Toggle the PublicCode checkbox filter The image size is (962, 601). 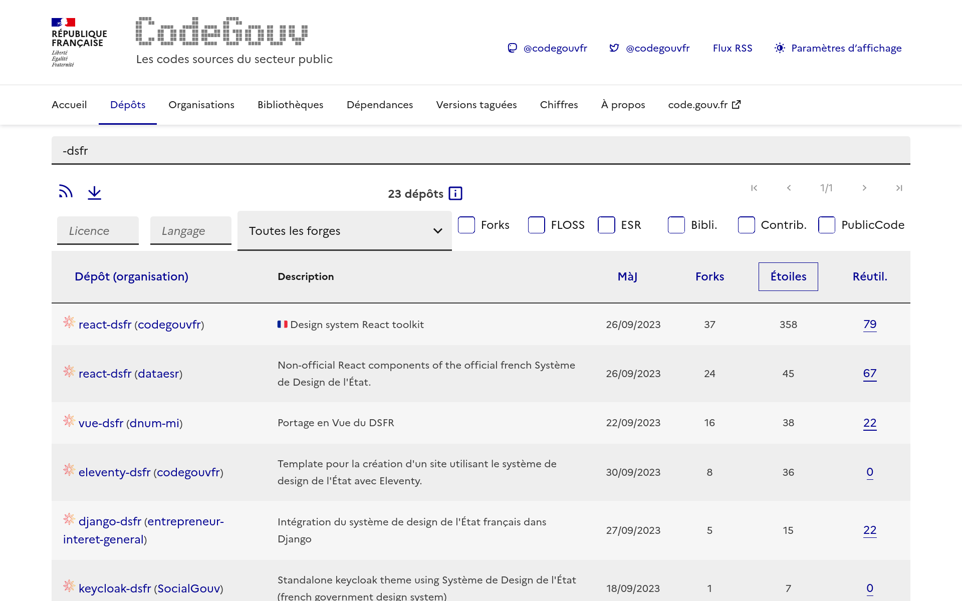click(827, 225)
